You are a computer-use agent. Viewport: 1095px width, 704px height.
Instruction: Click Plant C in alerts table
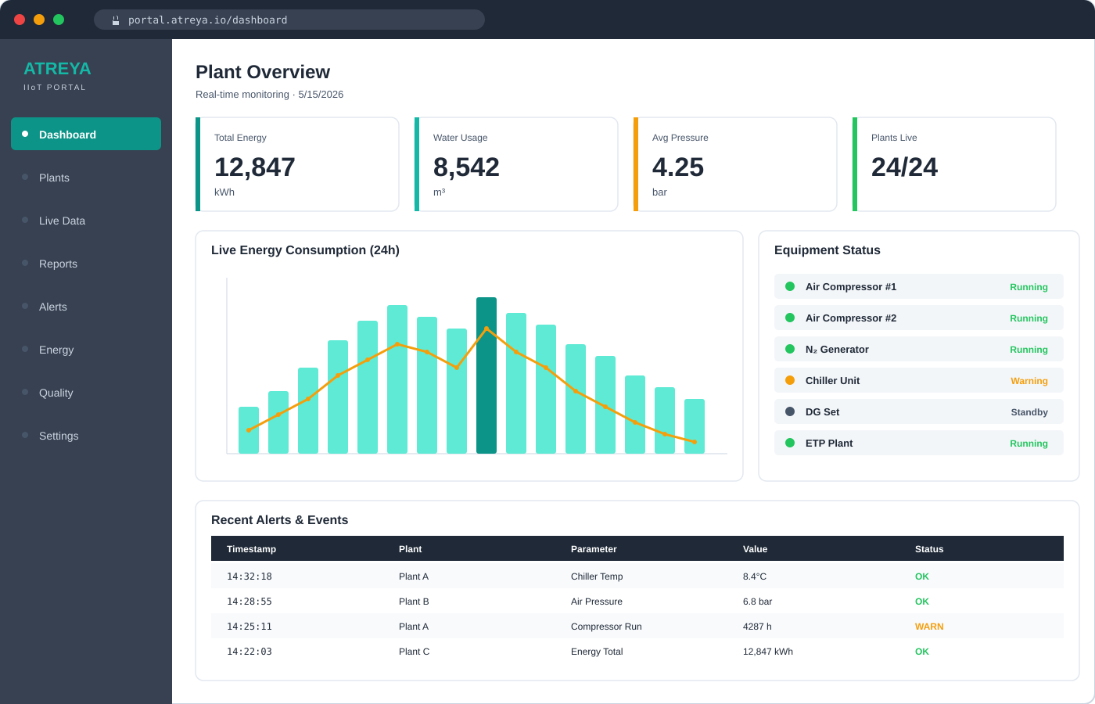[x=414, y=652]
